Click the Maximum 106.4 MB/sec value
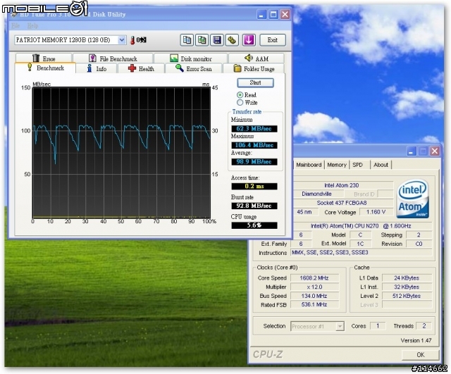This screenshot has width=451, height=374. pos(254,145)
